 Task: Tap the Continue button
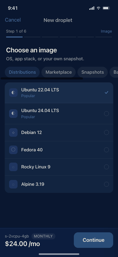[93, 240]
